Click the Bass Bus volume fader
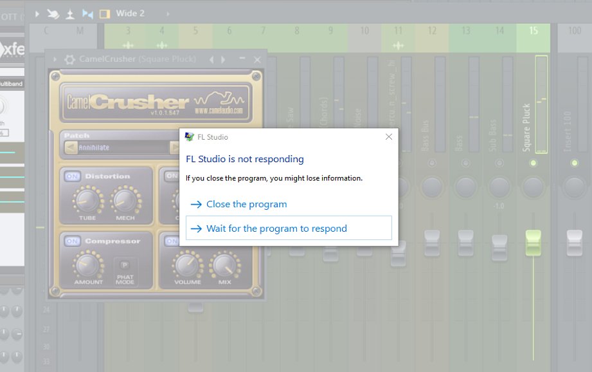 click(432, 243)
